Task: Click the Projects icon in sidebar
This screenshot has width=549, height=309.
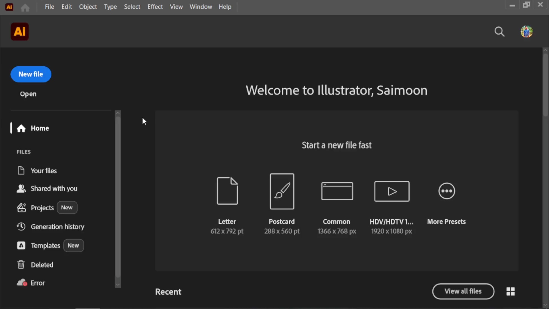Action: pos(21,208)
